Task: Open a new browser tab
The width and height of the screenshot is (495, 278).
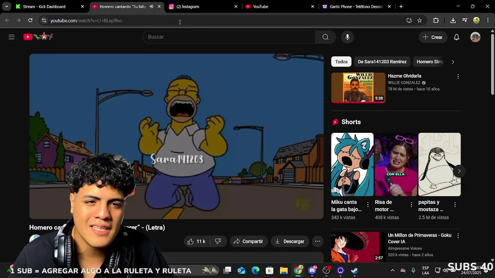Action: [x=401, y=7]
